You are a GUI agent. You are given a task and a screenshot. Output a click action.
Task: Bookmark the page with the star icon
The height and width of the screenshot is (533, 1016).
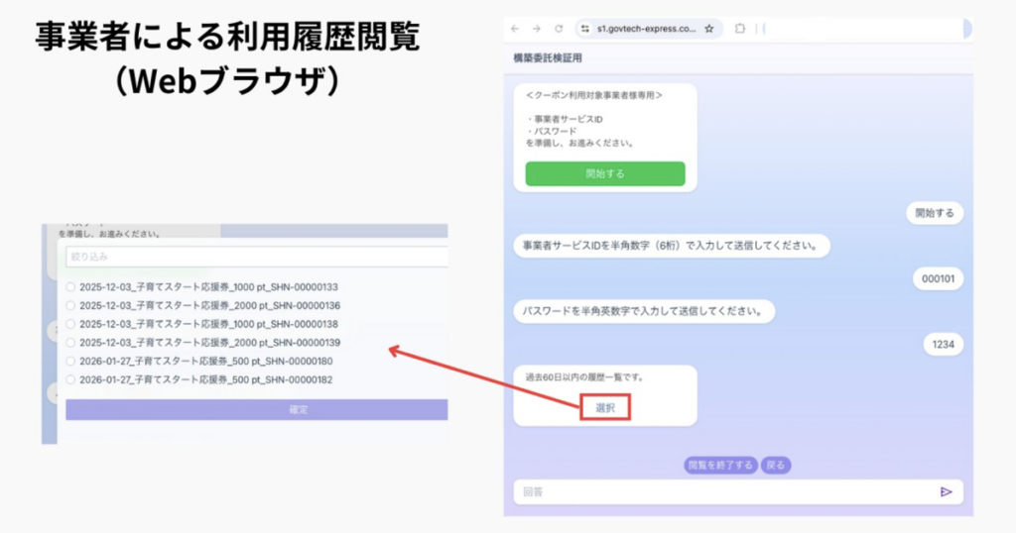point(709,29)
